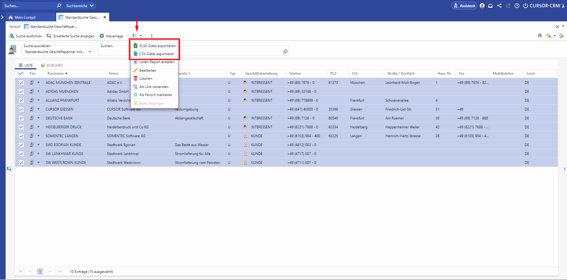Click the user profile icon in header
Screen dimensions: 567x280
pos(482,6)
